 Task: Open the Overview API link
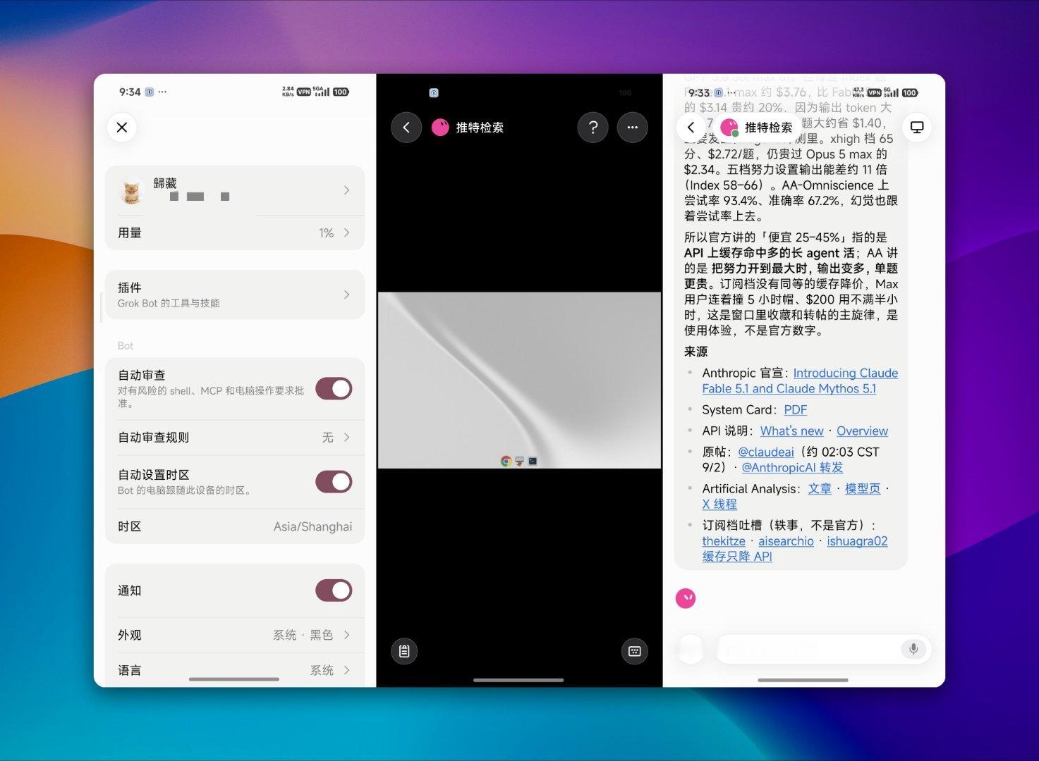pos(862,431)
